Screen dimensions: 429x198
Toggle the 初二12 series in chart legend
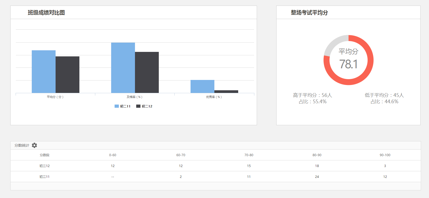(x=144, y=106)
